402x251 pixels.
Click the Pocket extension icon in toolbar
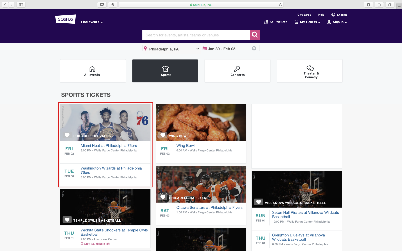(102, 5)
